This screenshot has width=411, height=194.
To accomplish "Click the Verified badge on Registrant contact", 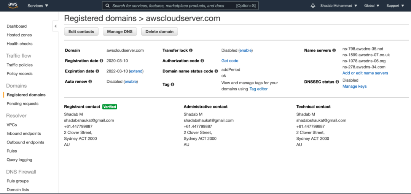I will pos(110,107).
